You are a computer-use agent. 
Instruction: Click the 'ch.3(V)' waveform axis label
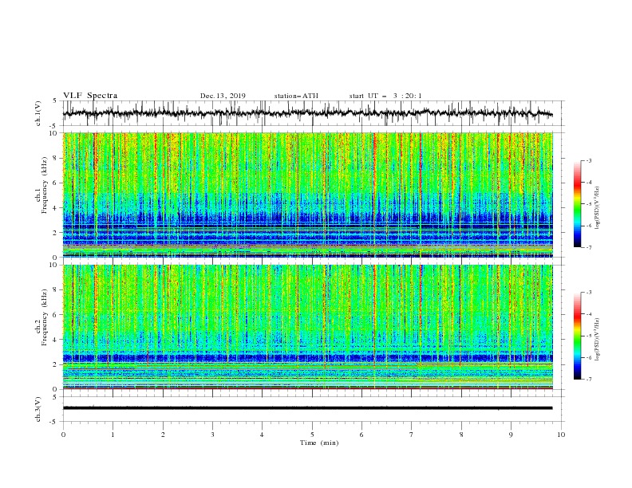click(x=38, y=409)
